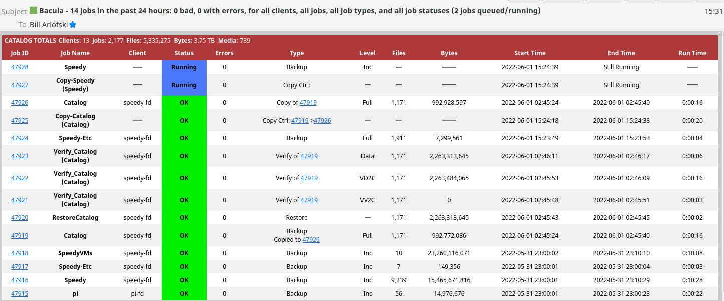Click the VV2C level cell
This screenshot has height=301, width=724.
(x=368, y=200)
